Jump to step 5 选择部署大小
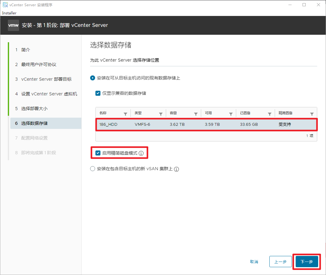 coord(34,109)
